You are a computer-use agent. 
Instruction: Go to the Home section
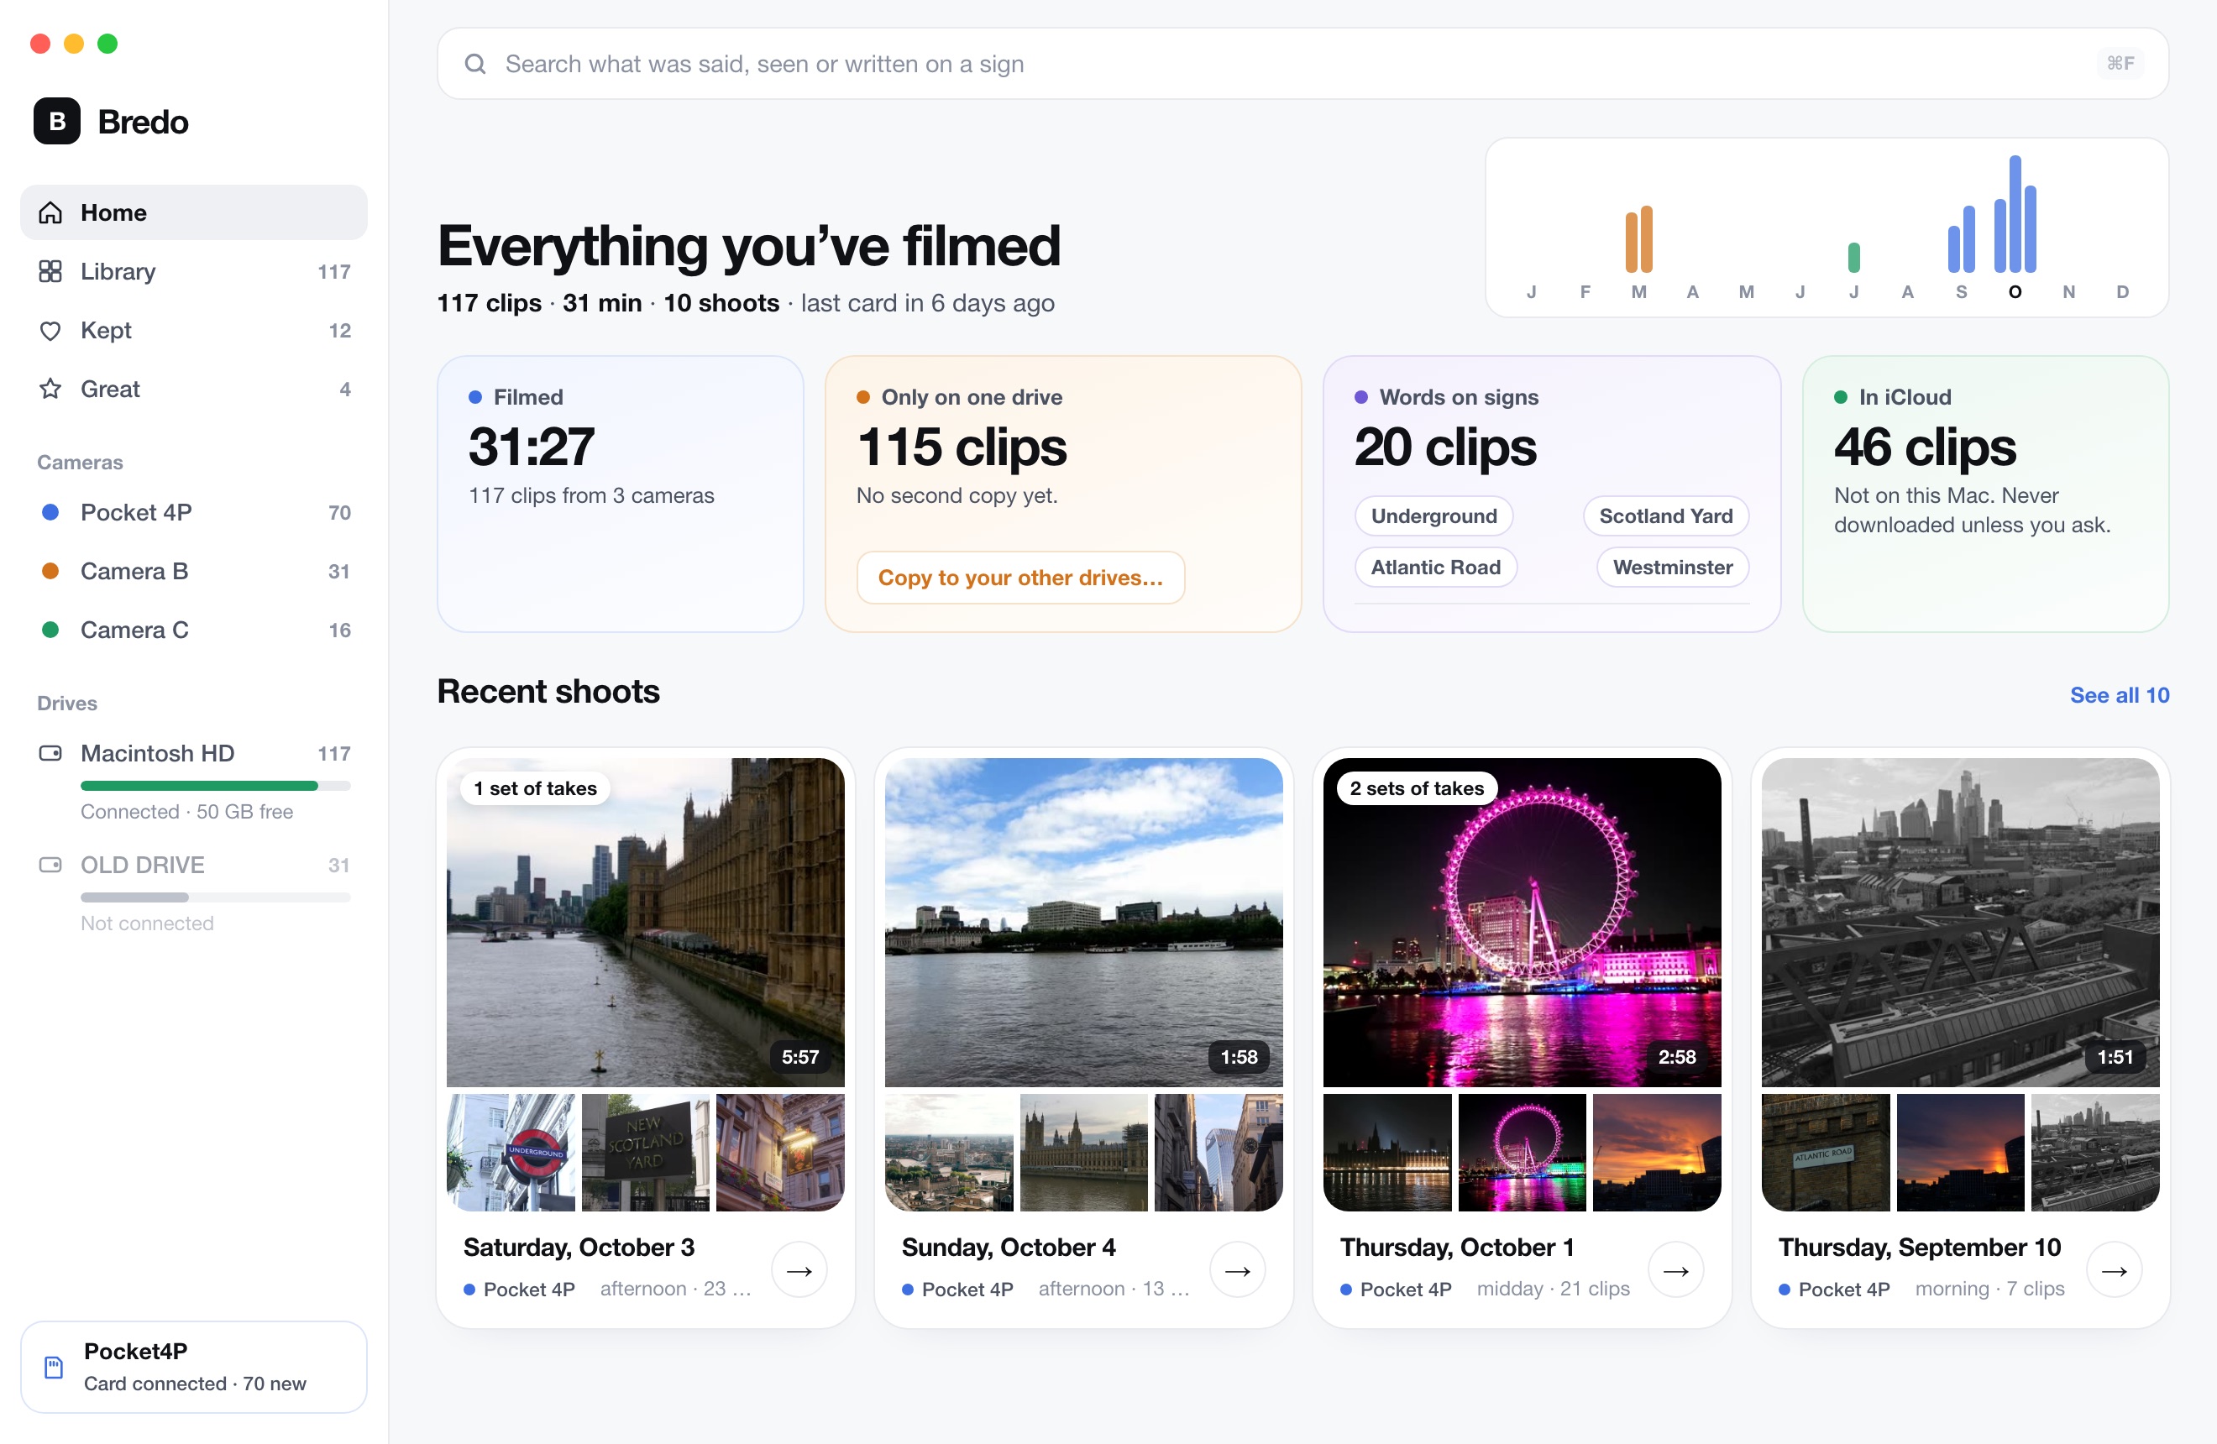pos(194,212)
